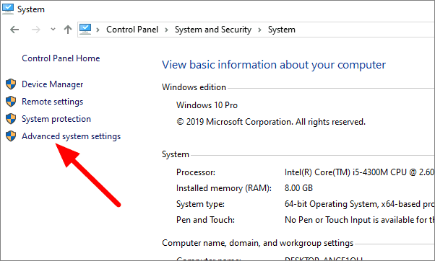Go up one level with the up arrow
435x261 pixels.
tap(68, 30)
